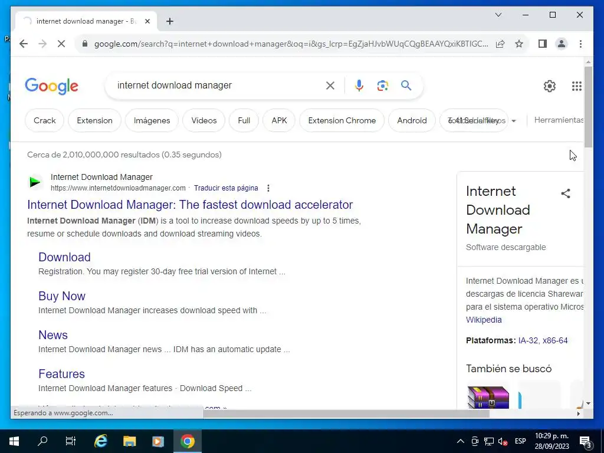The image size is (604, 453).
Task: Open the notification center icon
Action: (x=586, y=442)
